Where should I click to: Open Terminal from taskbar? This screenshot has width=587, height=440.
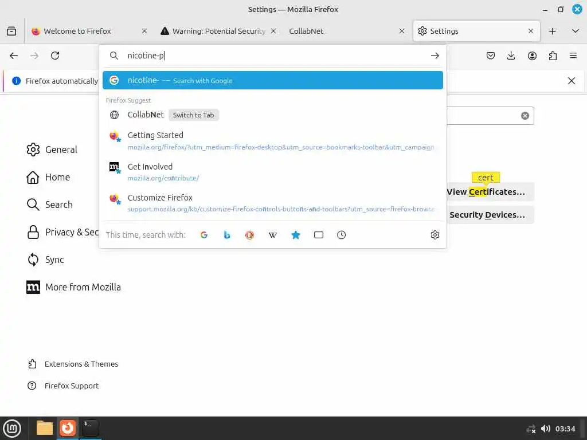tap(91, 428)
